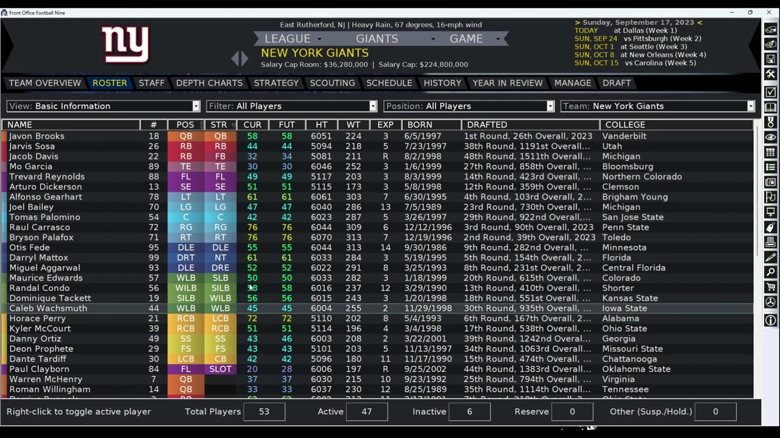Click the shopping cart icon

771,287
